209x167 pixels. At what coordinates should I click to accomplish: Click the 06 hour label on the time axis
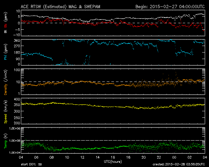pos(36,157)
